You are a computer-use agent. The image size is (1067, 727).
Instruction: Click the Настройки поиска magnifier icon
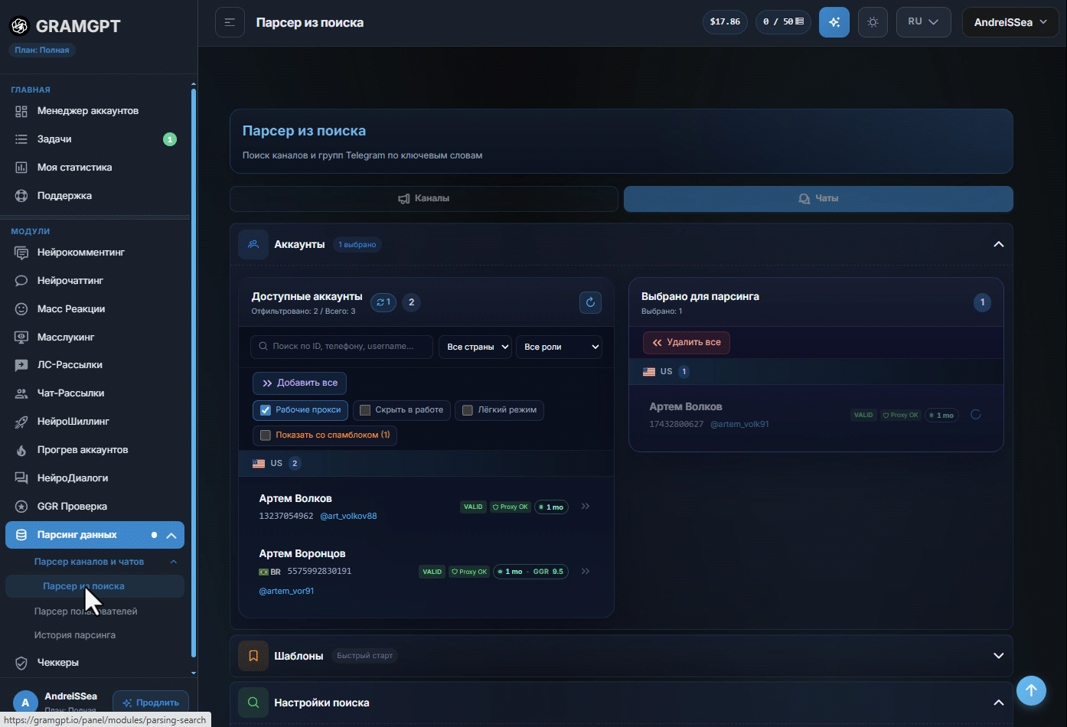pos(253,703)
